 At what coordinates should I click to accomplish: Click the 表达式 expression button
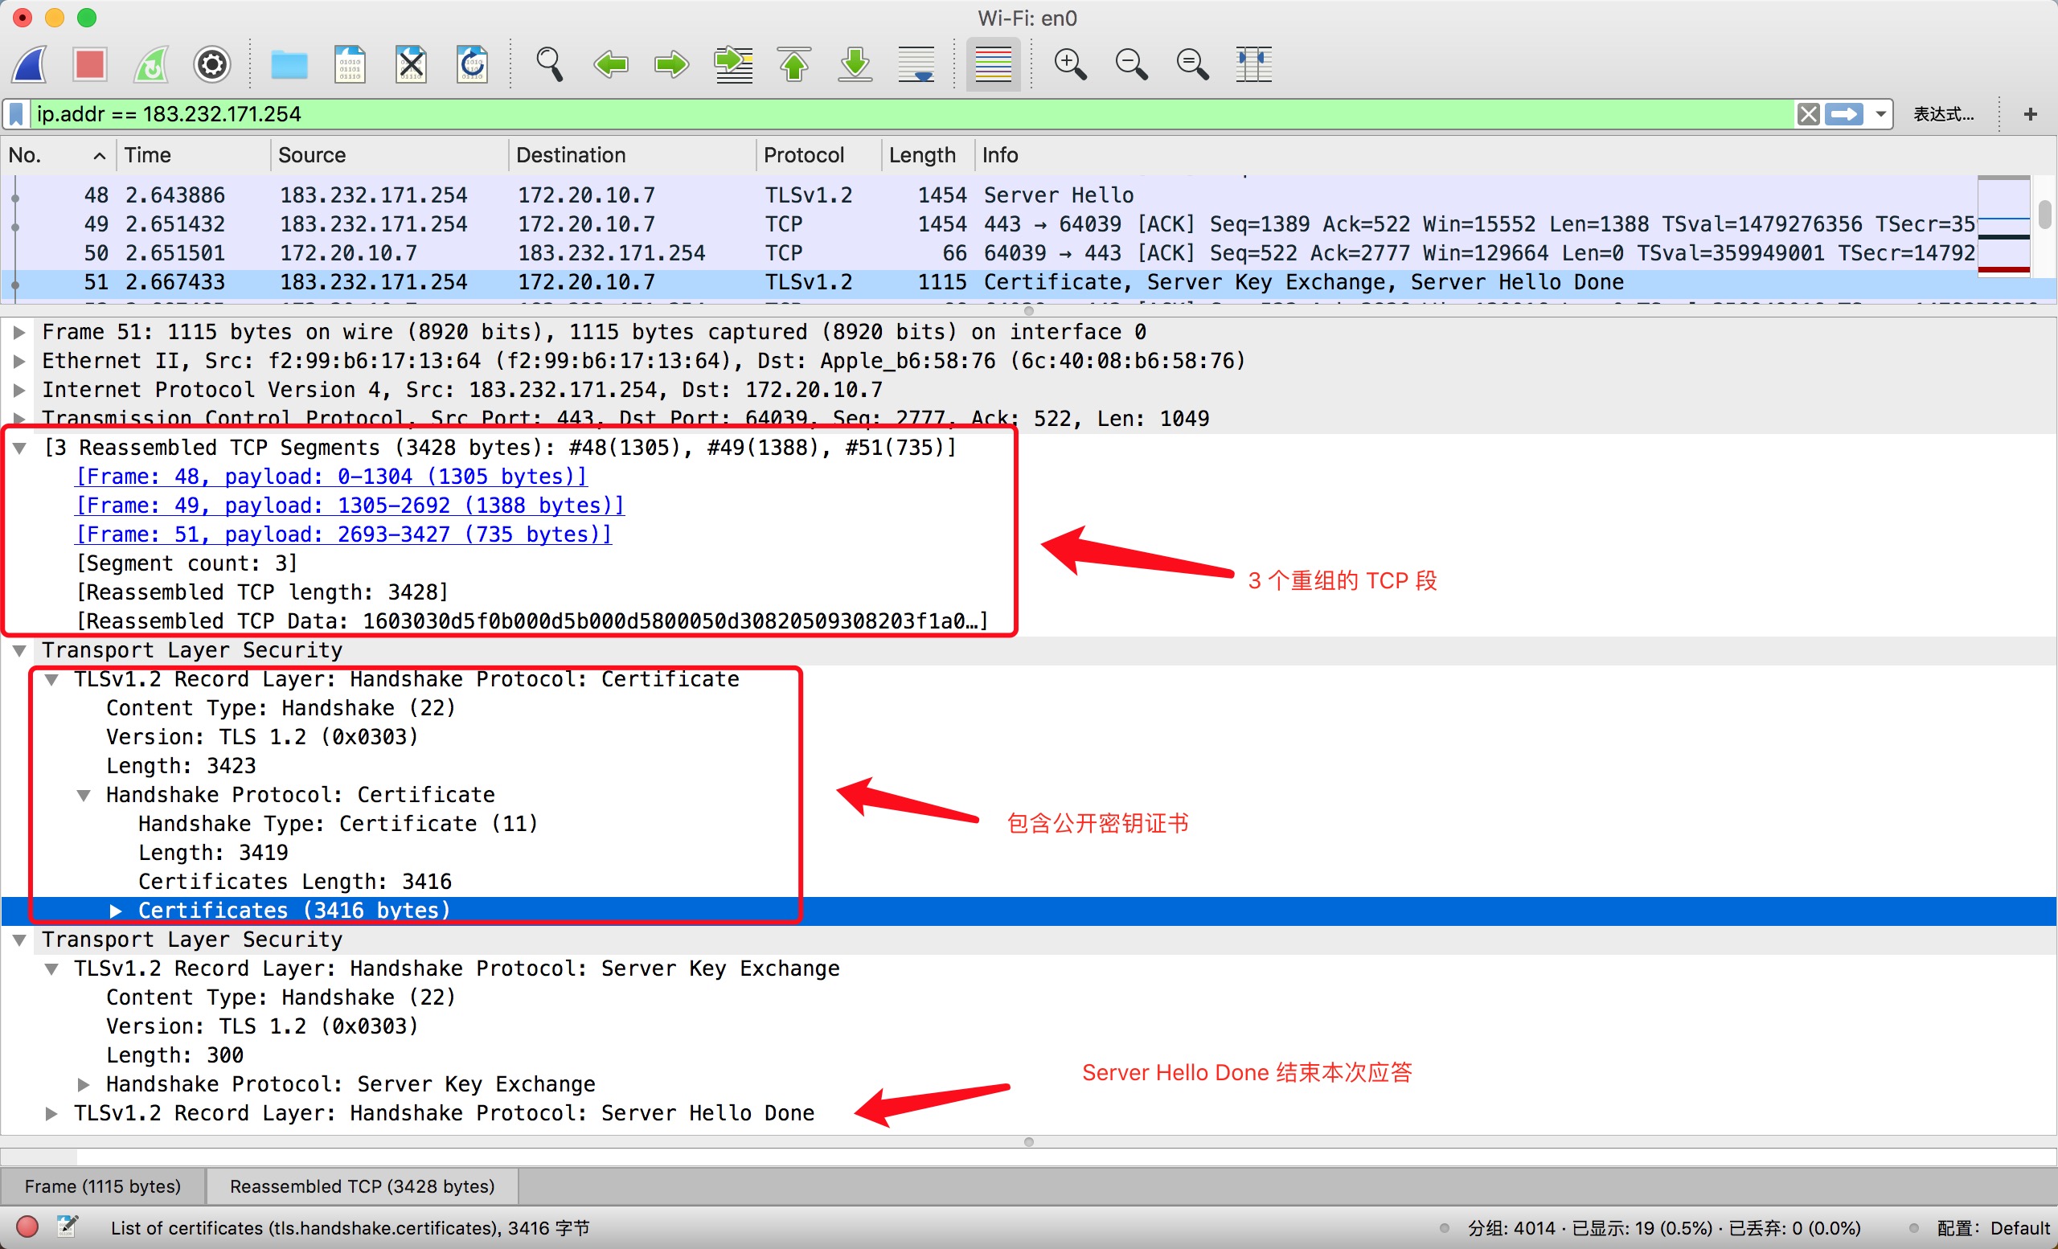[x=1943, y=114]
